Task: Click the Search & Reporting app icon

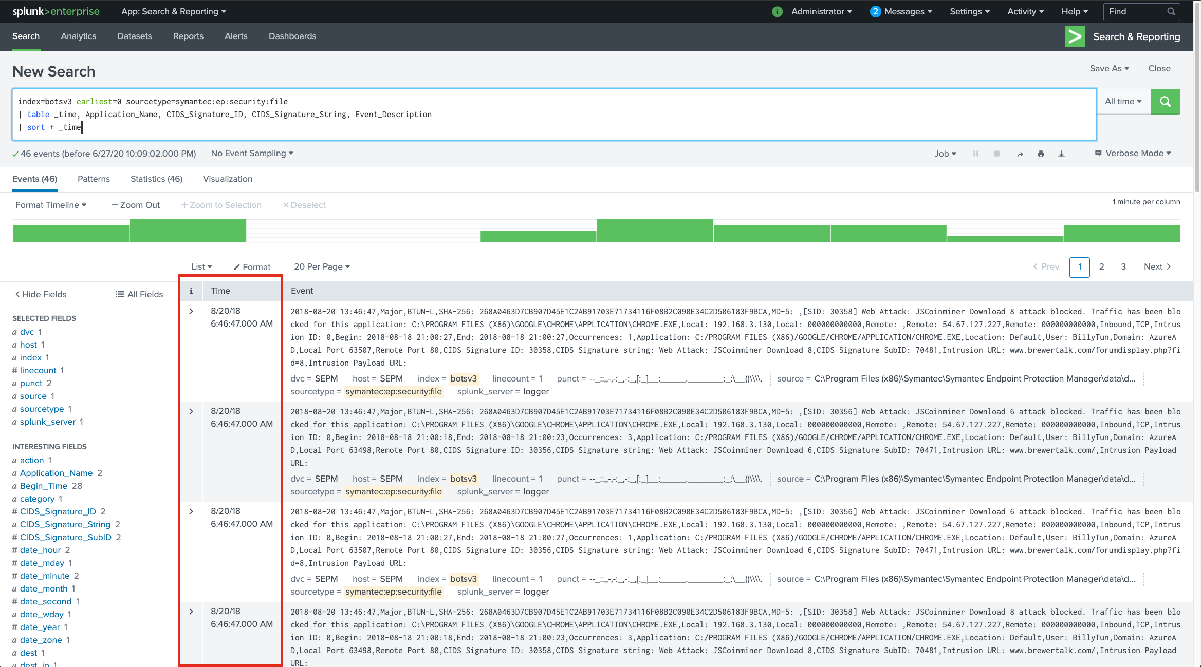Action: coord(1075,36)
